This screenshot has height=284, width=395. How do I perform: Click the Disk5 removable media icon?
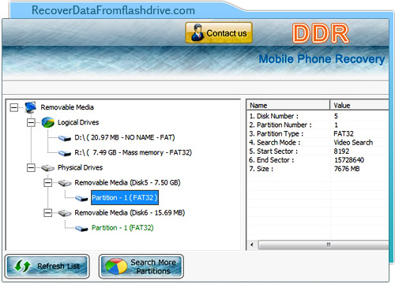click(x=65, y=183)
